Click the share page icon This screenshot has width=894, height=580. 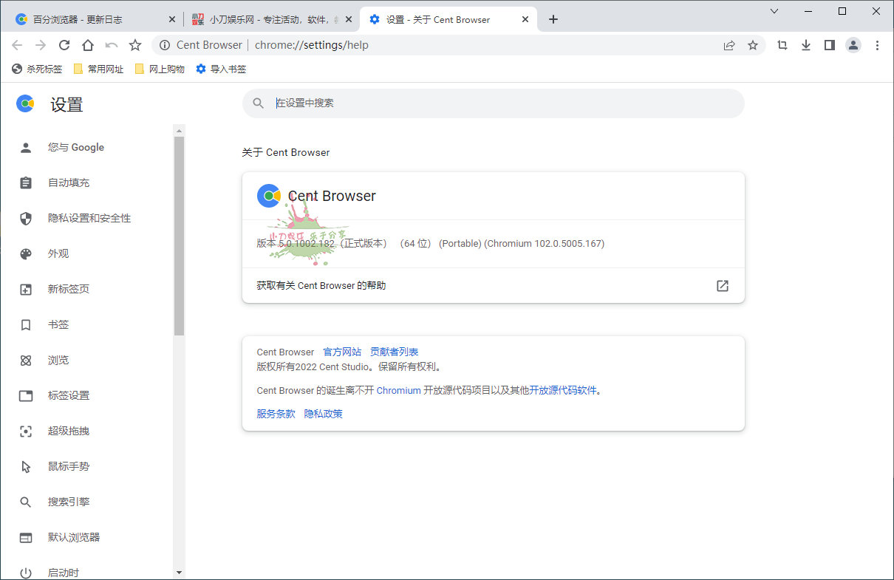pos(729,45)
